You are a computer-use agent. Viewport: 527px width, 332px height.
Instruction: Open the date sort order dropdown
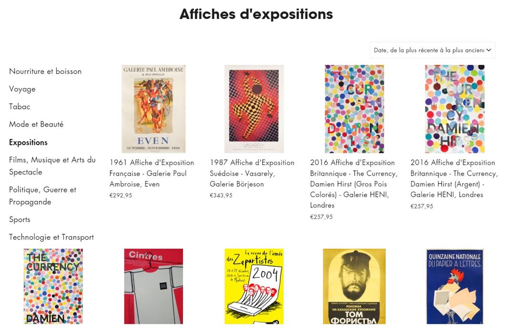click(432, 50)
